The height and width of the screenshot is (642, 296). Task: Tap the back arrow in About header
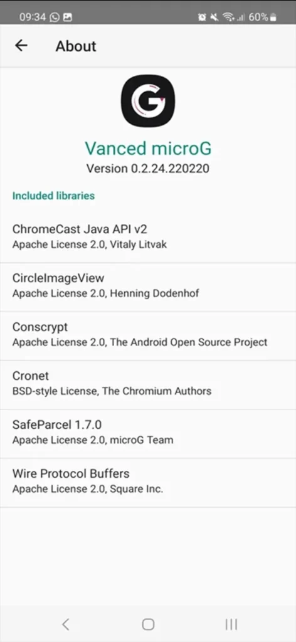pyautogui.click(x=21, y=45)
